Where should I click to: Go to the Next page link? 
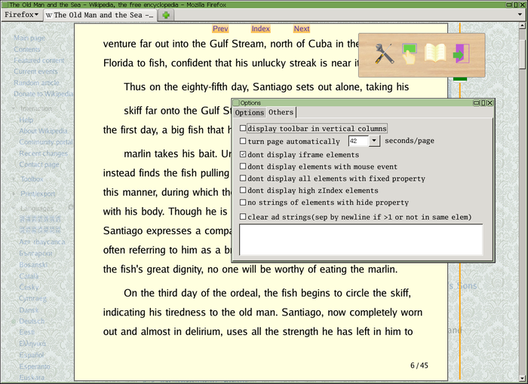pyautogui.click(x=302, y=29)
